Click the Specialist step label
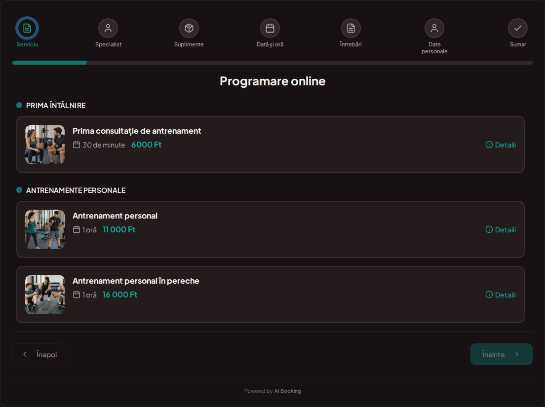The image size is (545, 407). click(109, 44)
